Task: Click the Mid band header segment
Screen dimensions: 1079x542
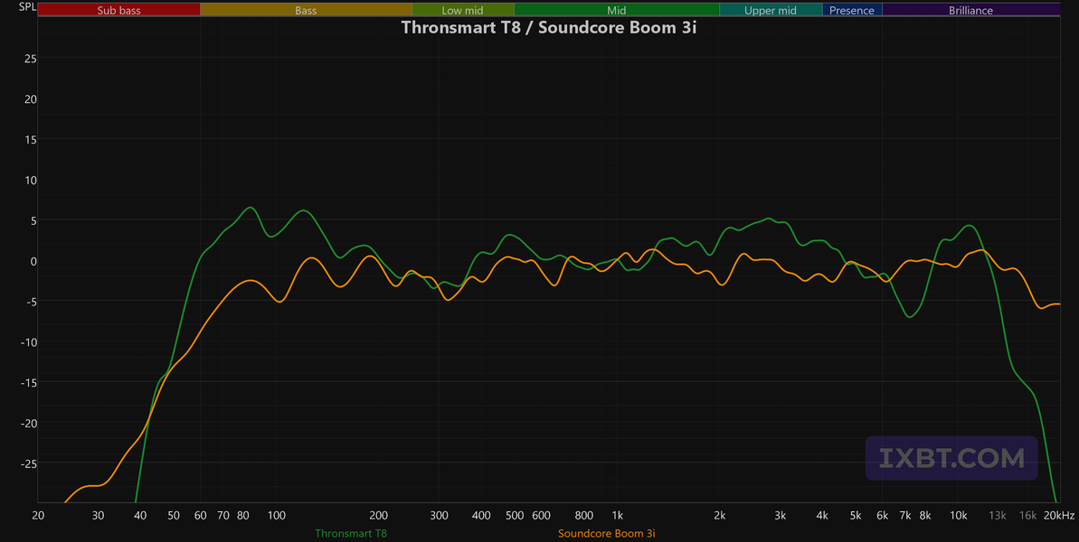Action: (x=617, y=10)
